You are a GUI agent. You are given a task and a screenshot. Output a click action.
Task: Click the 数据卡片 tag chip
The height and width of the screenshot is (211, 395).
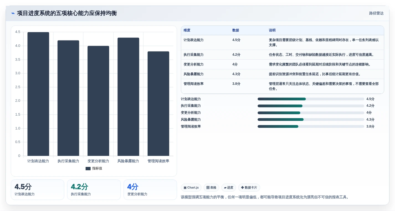(249, 188)
